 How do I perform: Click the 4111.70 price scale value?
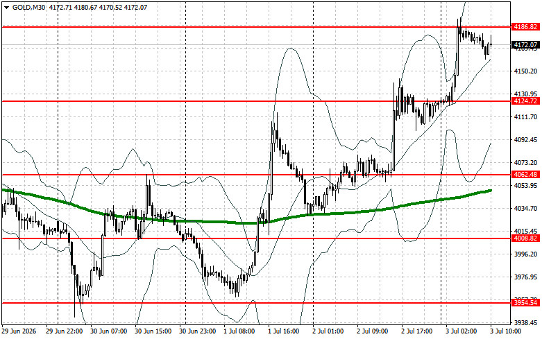click(x=525, y=117)
